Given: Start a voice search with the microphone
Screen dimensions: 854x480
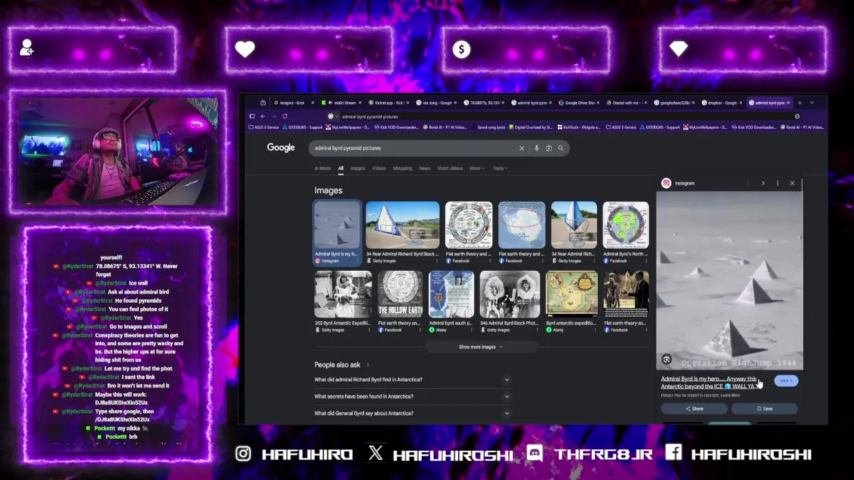Looking at the screenshot, I should (x=536, y=148).
